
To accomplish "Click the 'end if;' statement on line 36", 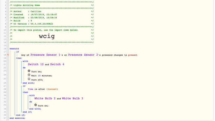I will (x=21, y=115).
